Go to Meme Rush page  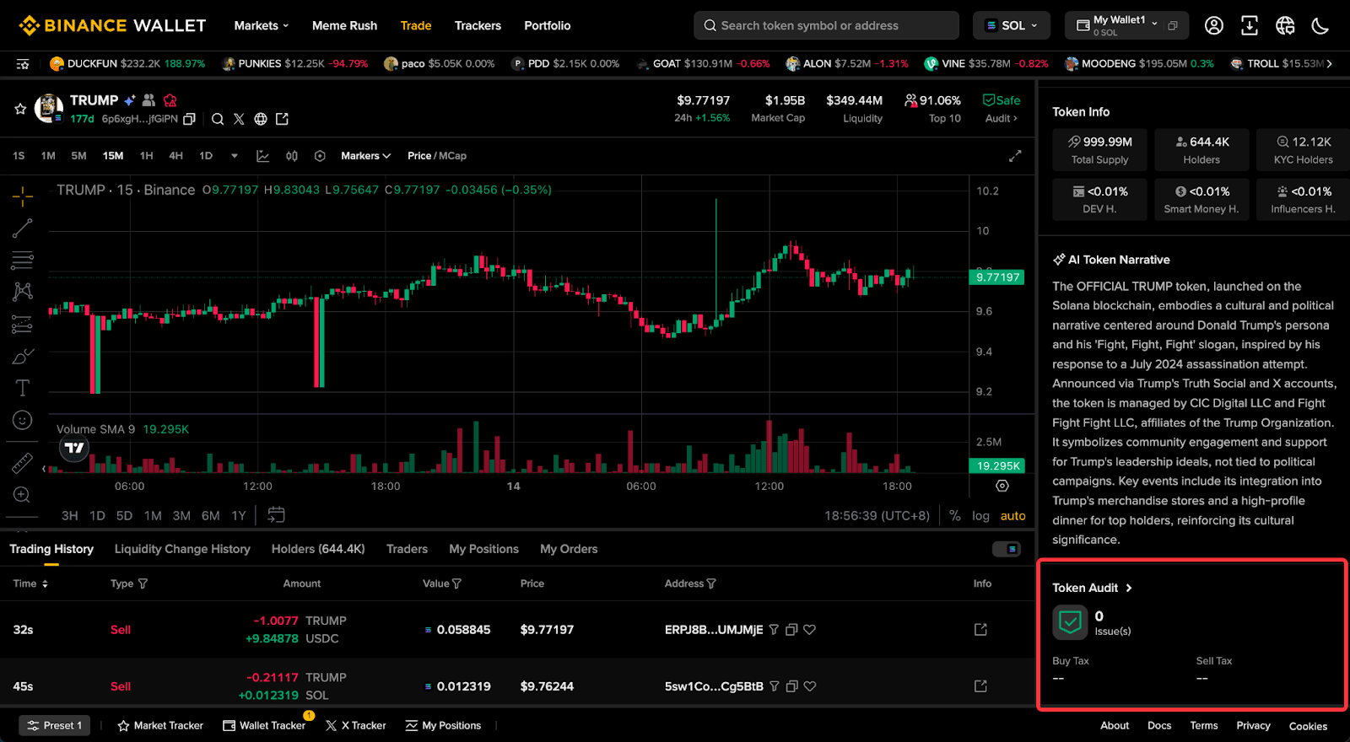pyautogui.click(x=344, y=25)
